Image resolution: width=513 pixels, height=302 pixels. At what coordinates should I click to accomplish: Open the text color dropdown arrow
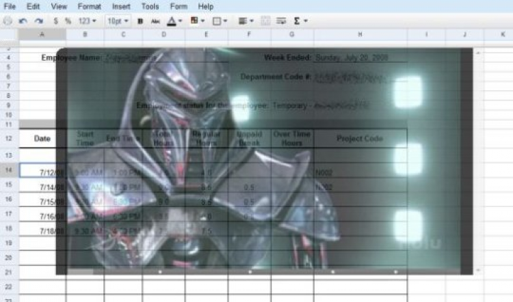181,21
